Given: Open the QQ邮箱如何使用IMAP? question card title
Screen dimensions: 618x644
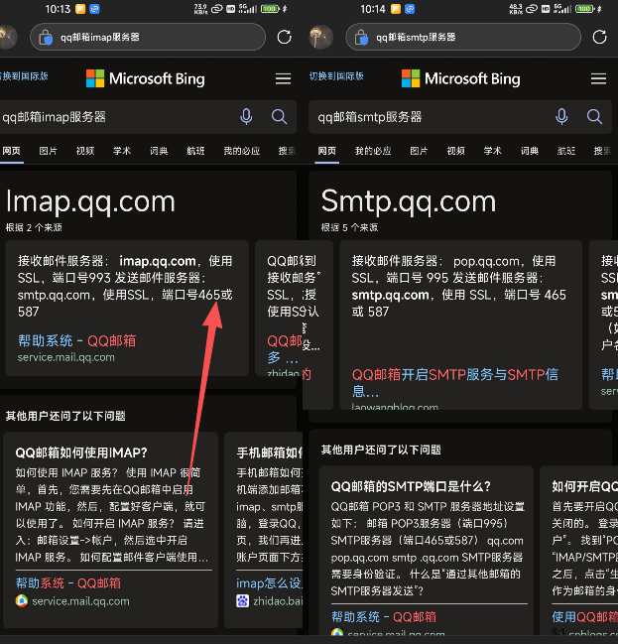Looking at the screenshot, I should [x=81, y=452].
